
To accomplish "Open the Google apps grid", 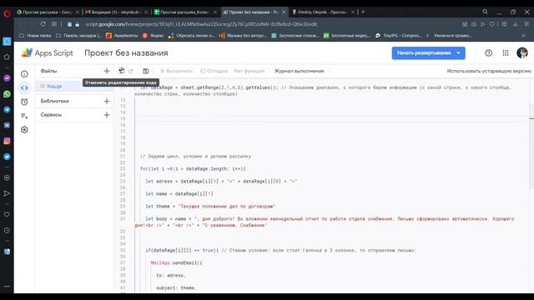I will click(x=506, y=53).
